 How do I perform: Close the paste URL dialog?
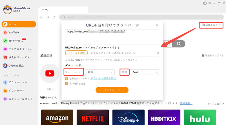pos(157,25)
